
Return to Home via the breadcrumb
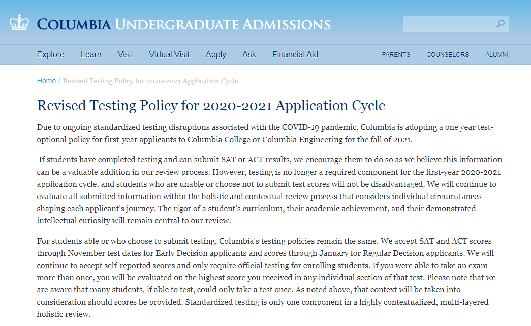(46, 81)
